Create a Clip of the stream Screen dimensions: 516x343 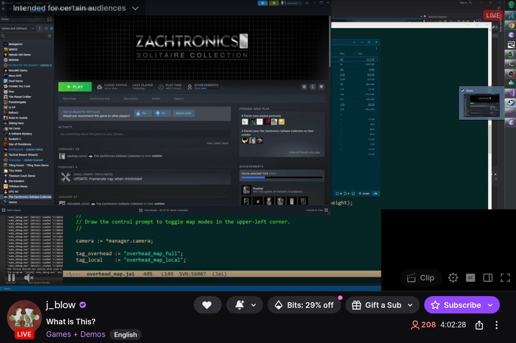pos(421,278)
